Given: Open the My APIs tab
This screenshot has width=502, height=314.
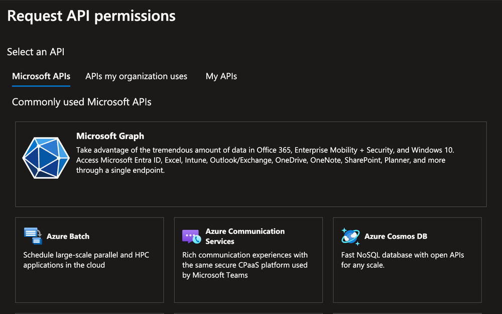Looking at the screenshot, I should pos(221,76).
